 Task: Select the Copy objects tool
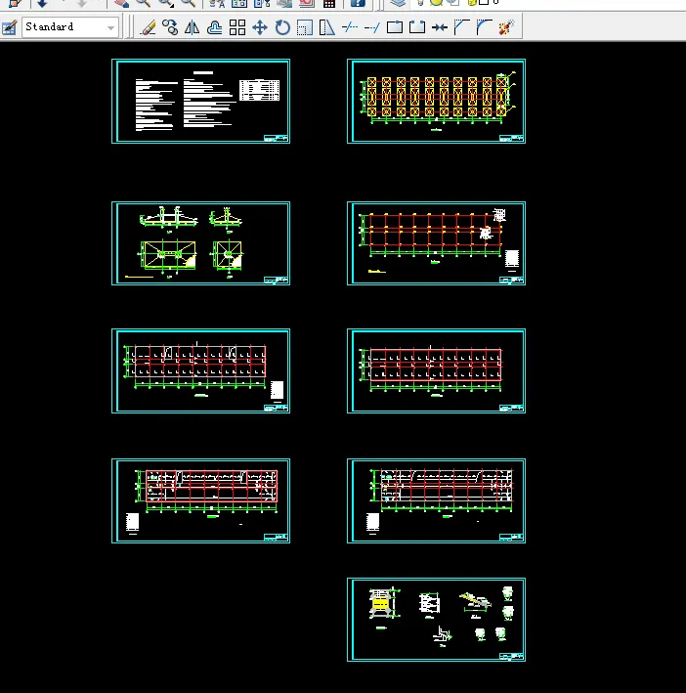(170, 27)
